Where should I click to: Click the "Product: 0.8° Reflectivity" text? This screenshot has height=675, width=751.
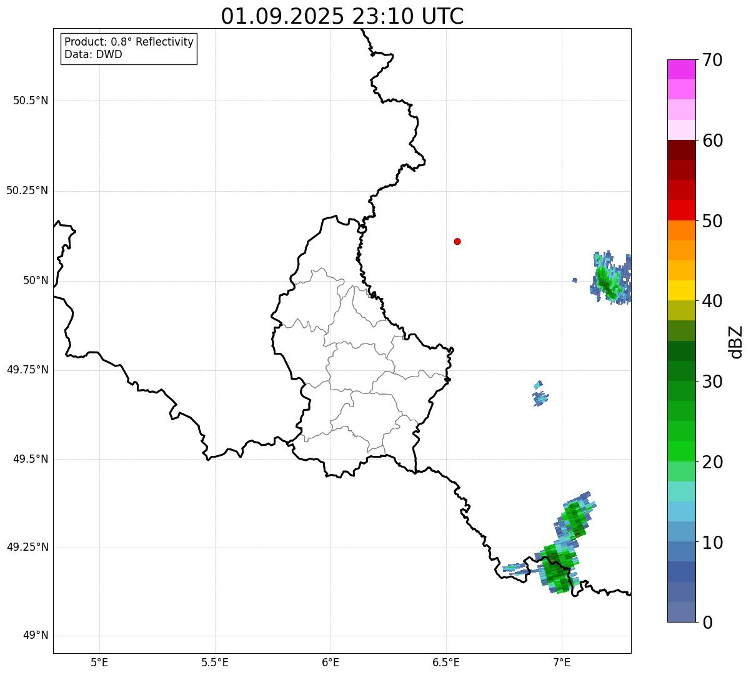coord(129,42)
